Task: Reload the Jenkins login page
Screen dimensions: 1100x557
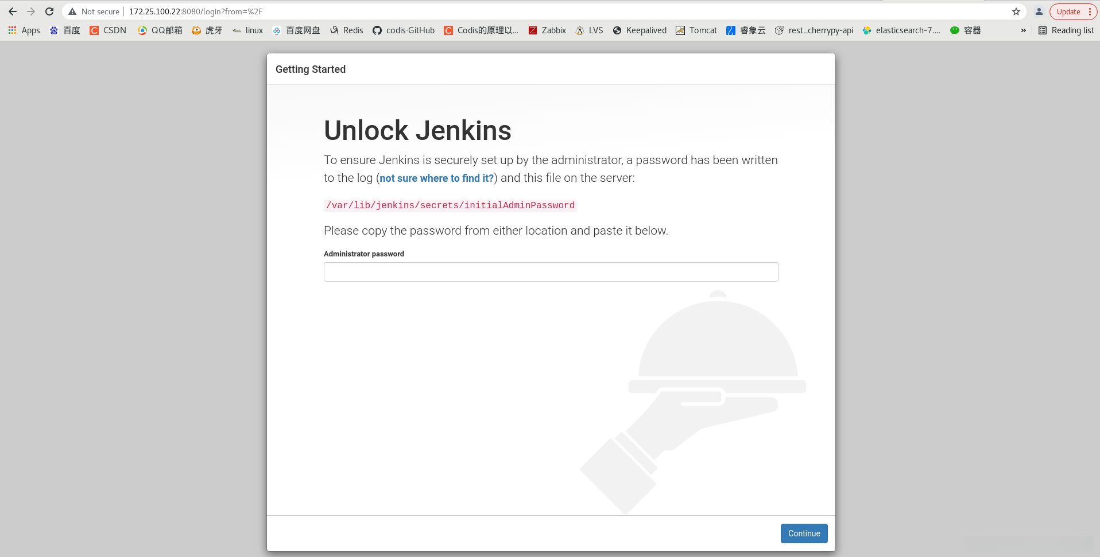Action: (x=49, y=11)
